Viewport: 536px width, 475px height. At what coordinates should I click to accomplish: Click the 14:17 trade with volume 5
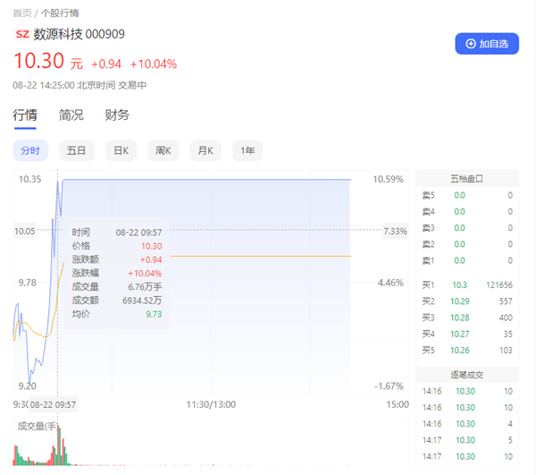(x=467, y=440)
